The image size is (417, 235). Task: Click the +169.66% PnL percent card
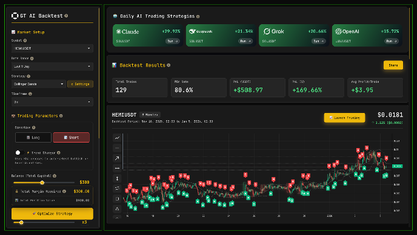tap(316, 88)
